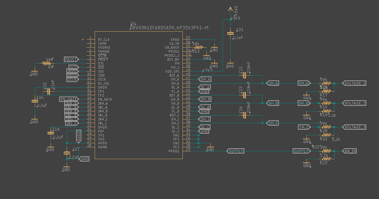Click the DVDD pin name
Image resolution: width=379 pixels, height=199 pixels.
point(102,127)
